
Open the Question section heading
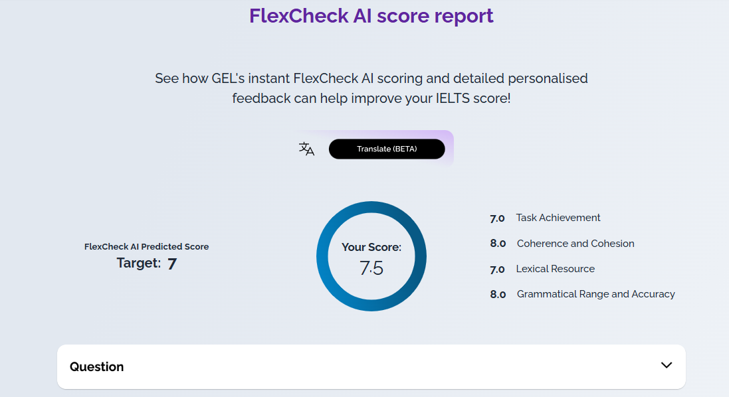pyautogui.click(x=371, y=366)
